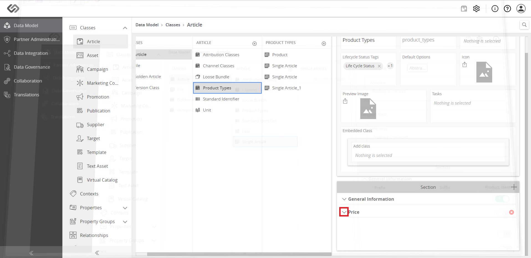Select the Asset class
The width and height of the screenshot is (531, 258).
click(x=101, y=55)
